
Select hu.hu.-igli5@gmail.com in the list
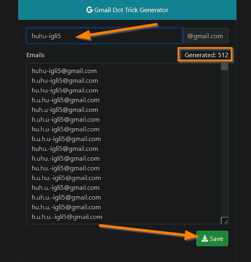coord(66,168)
